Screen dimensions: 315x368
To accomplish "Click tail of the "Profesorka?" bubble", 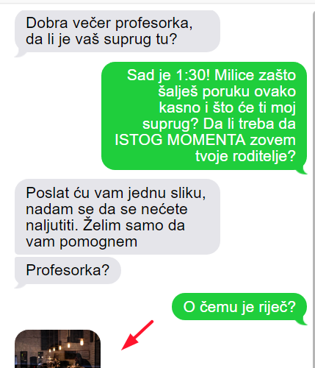I will click(20, 285).
